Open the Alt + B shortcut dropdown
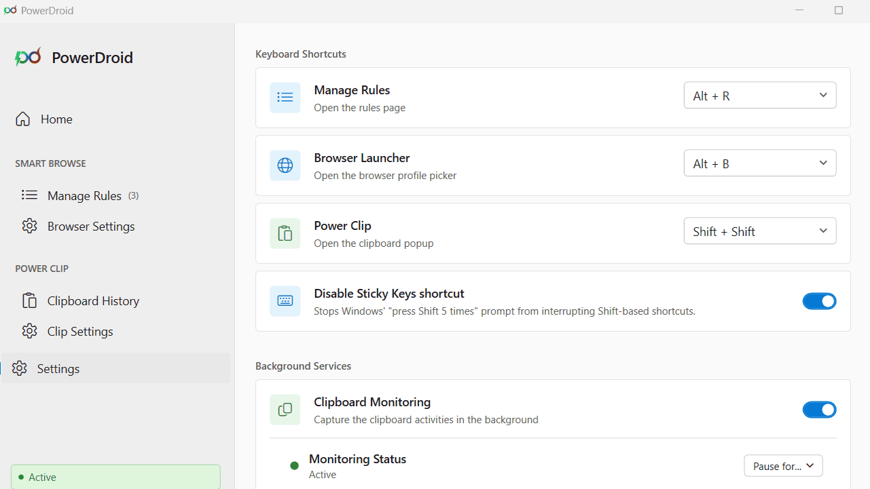 point(760,163)
